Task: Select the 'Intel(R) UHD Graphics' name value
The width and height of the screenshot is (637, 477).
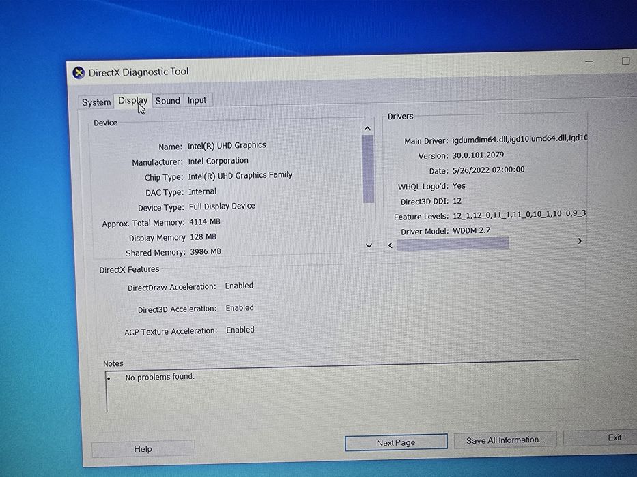Action: [x=227, y=146]
